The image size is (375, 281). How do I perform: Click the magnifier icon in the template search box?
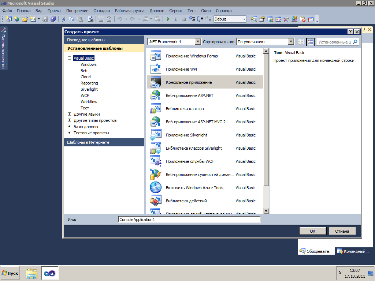[x=355, y=42]
